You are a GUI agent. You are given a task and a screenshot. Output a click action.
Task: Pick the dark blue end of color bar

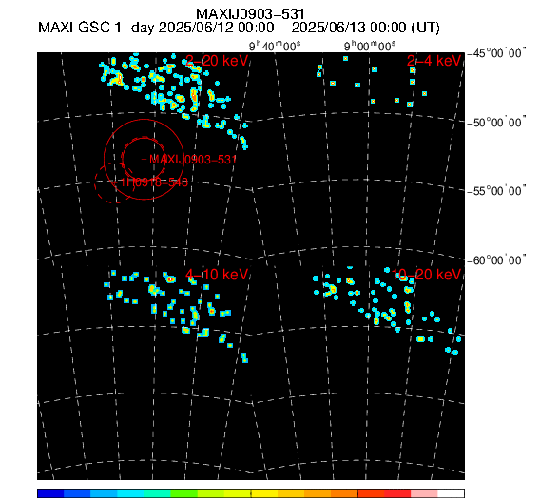tap(50, 494)
